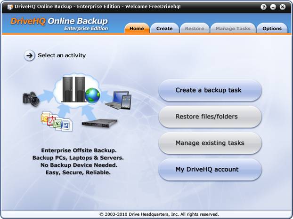
Task: Click the cloud server towers graphic
Action: [x=73, y=89]
